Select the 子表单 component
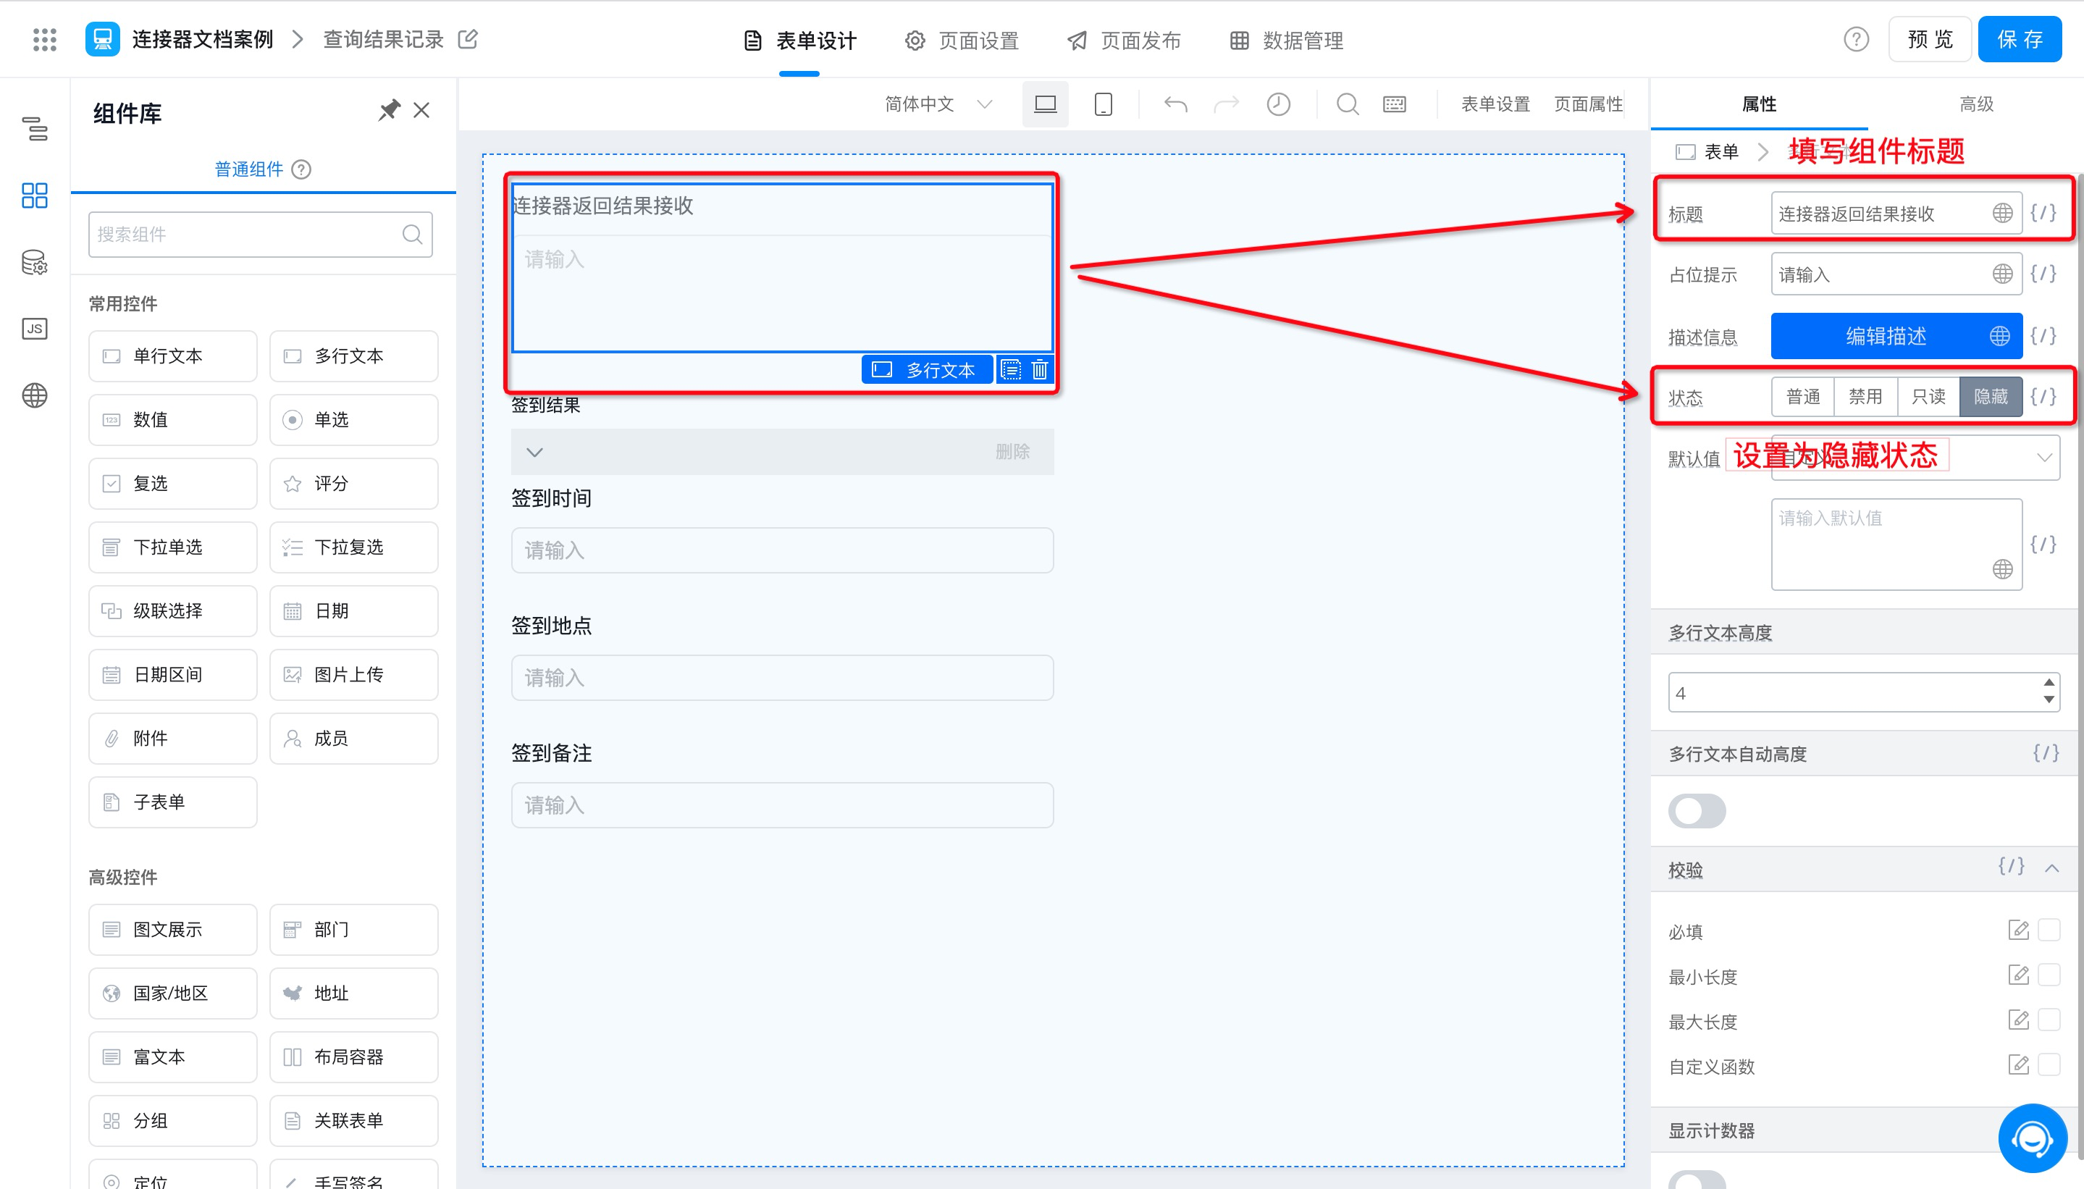This screenshot has height=1189, width=2084. click(172, 802)
